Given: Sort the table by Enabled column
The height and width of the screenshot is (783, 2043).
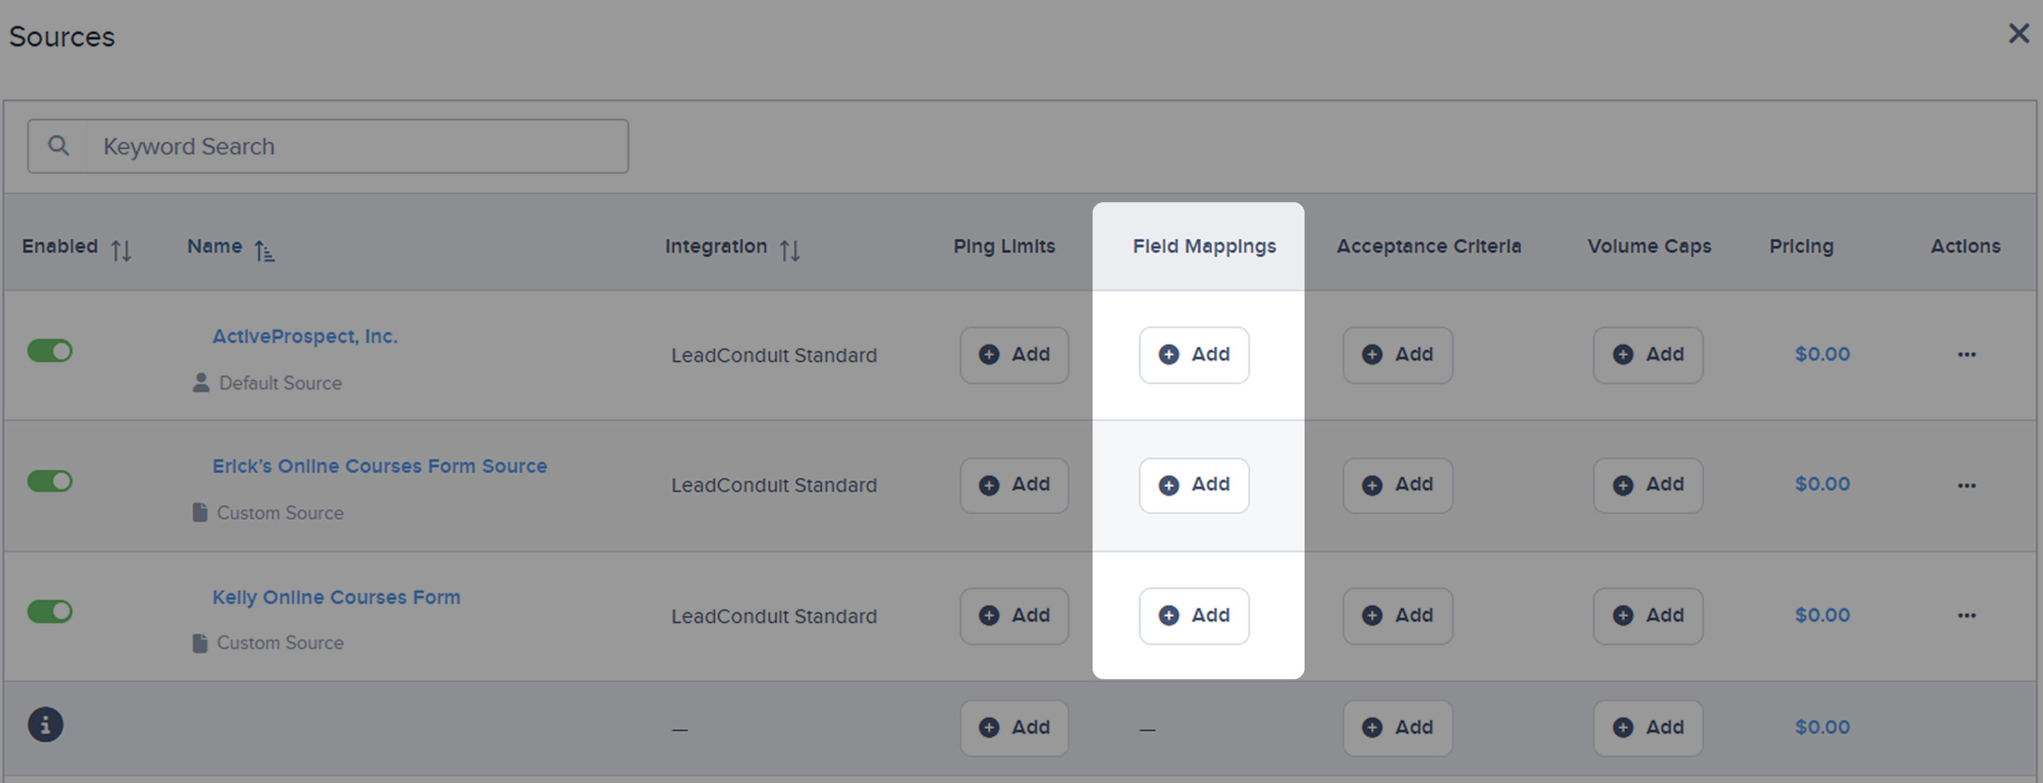Looking at the screenshot, I should (x=121, y=251).
